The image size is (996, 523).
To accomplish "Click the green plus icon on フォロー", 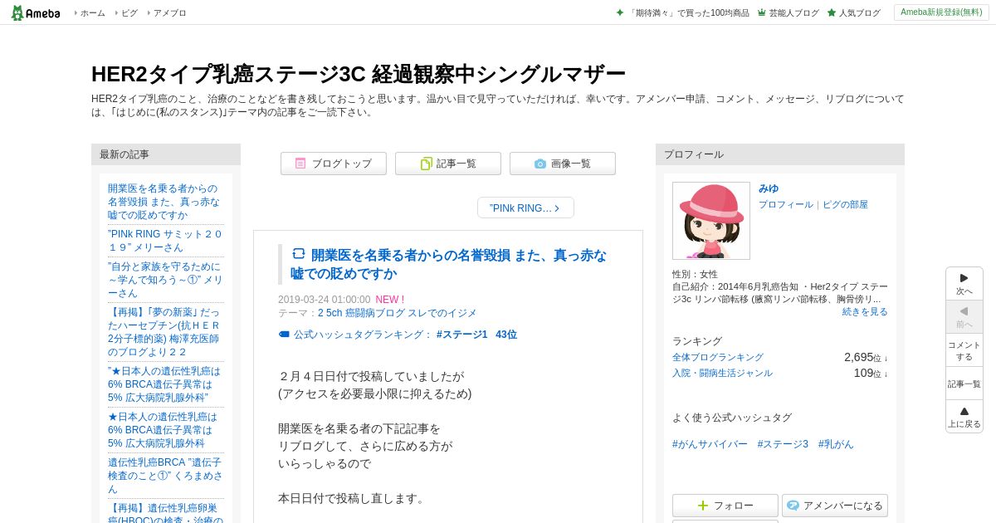I will (x=703, y=506).
